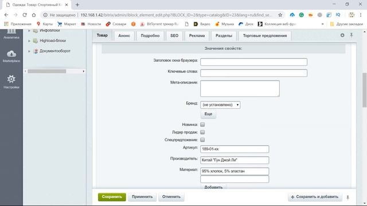Click the blue cloud extension icon
Image resolution: width=367 pixels, height=206 pixels.
[292, 15]
